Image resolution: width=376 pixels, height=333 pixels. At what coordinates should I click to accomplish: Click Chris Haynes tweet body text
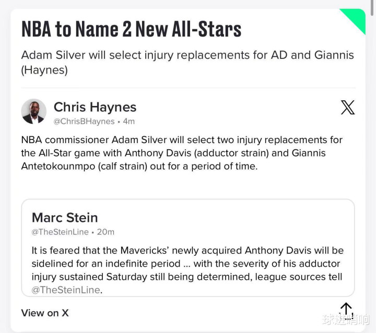(182, 153)
